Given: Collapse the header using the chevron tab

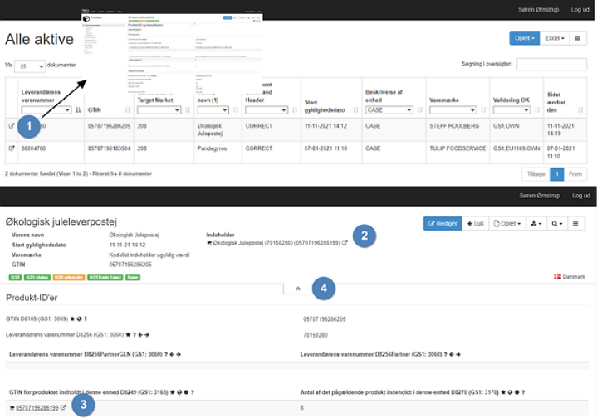Looking at the screenshot, I should click(x=298, y=288).
